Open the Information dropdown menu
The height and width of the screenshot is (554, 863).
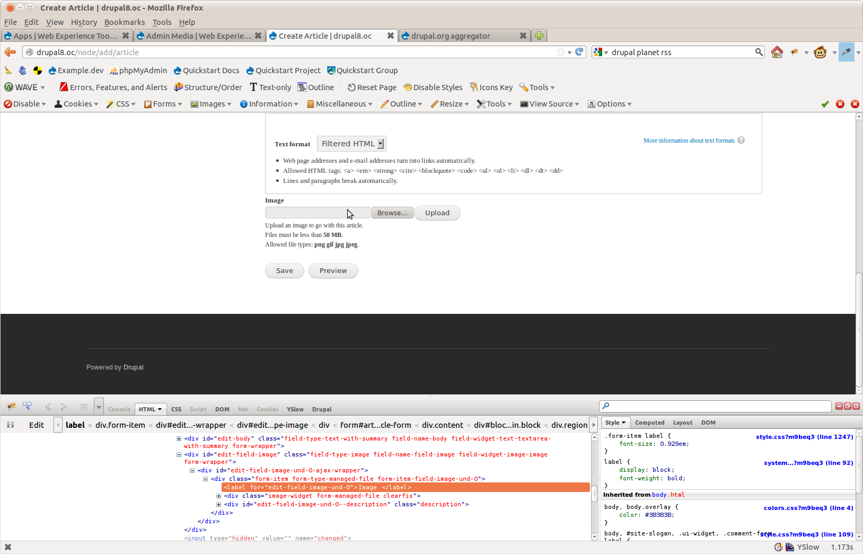(x=269, y=104)
